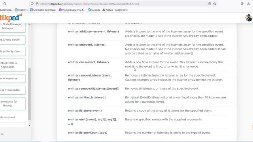Click the address bar URL field
The height and width of the screenshot is (142, 253).
point(123,4)
